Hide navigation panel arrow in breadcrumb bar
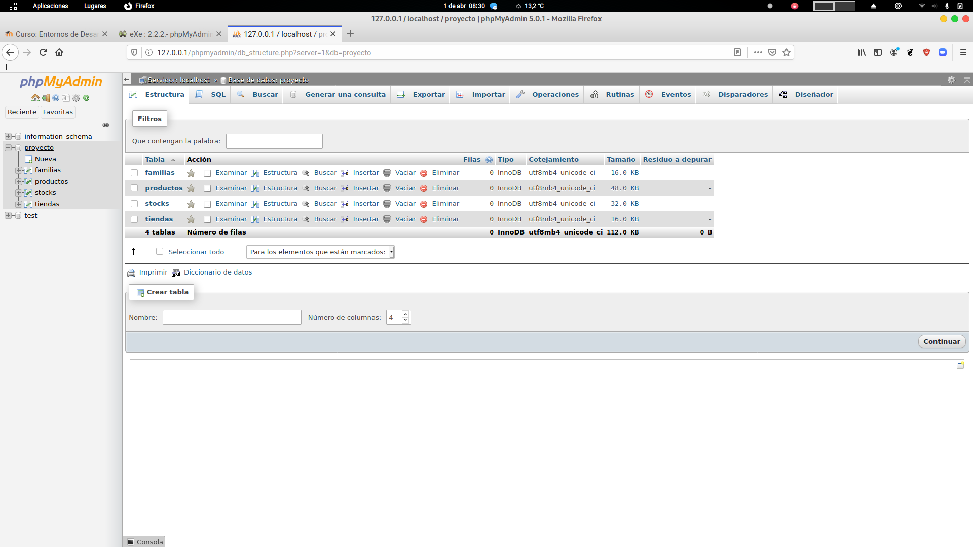This screenshot has width=973, height=547. click(x=127, y=79)
